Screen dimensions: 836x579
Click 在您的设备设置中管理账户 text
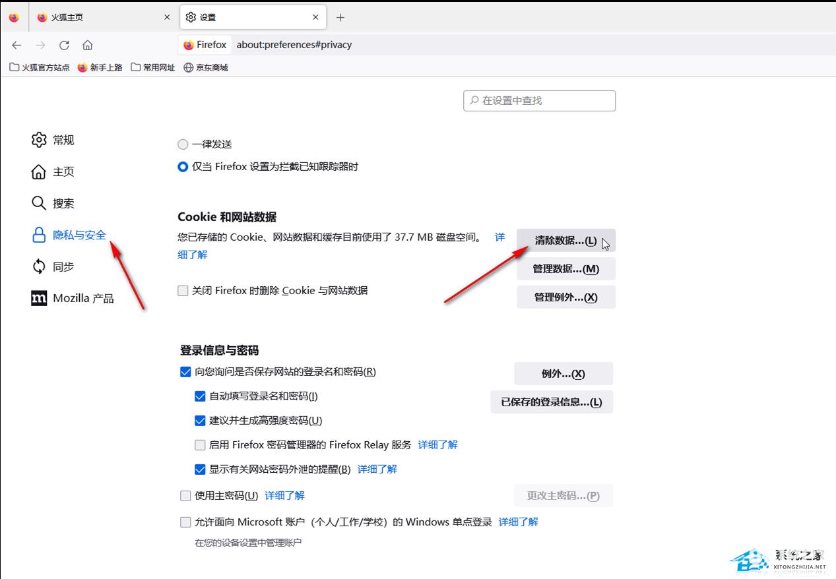tap(248, 543)
